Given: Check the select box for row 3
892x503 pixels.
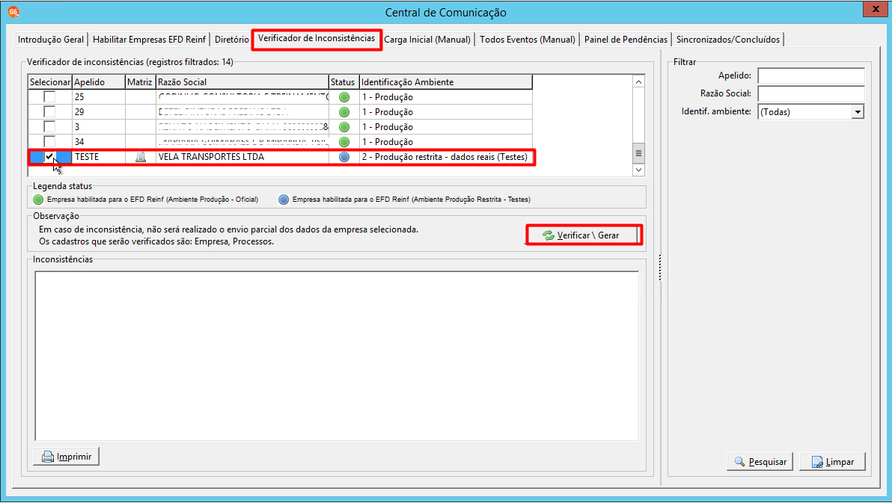Looking at the screenshot, I should click(x=49, y=126).
